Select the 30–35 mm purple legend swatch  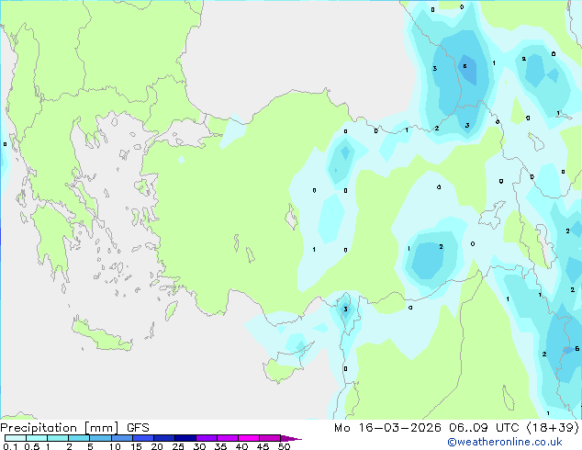207,438
